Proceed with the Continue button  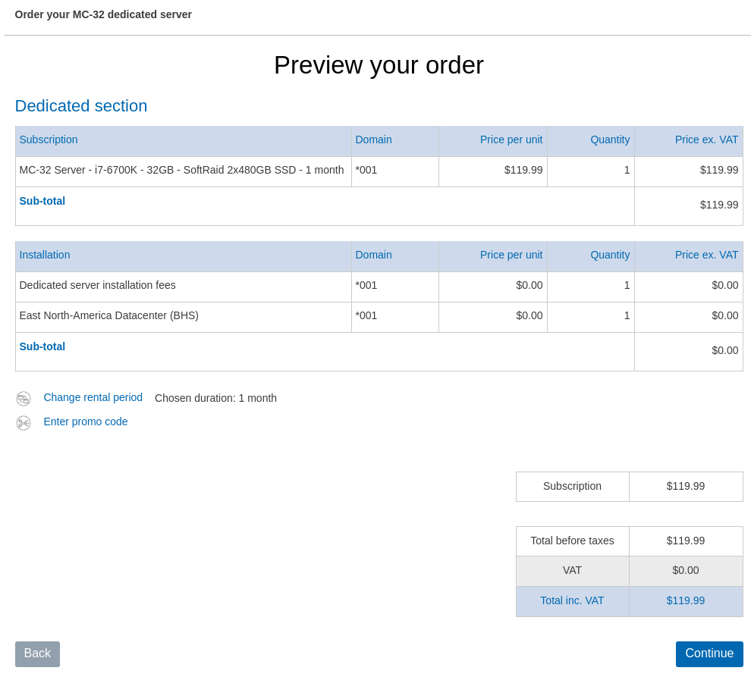pyautogui.click(x=709, y=654)
